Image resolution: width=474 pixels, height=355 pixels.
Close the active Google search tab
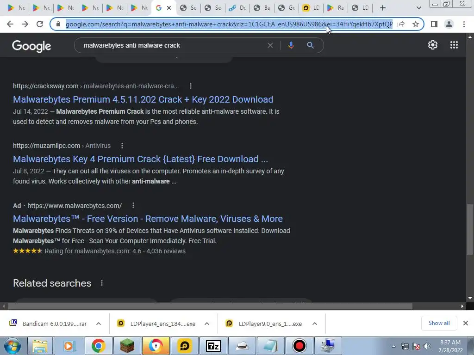click(x=169, y=8)
